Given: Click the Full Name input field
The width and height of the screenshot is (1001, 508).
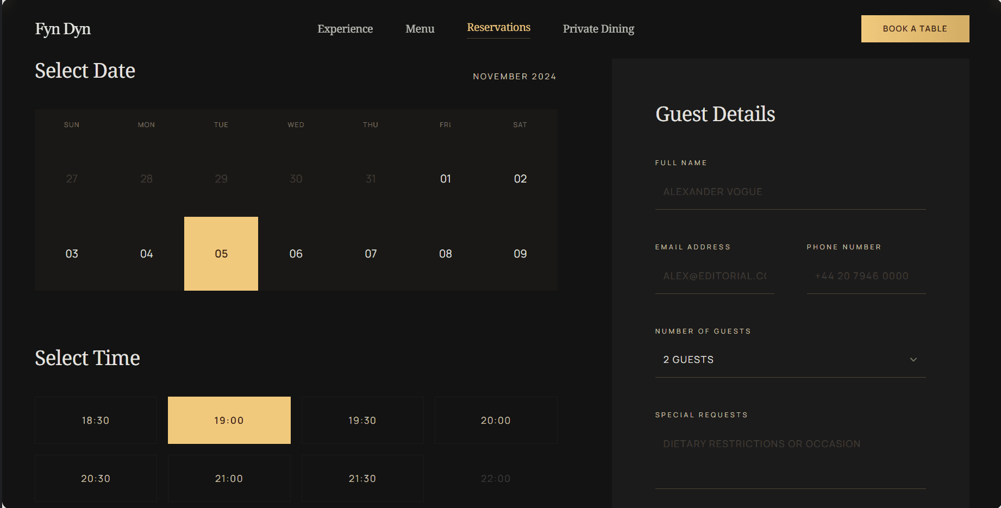Looking at the screenshot, I should pyautogui.click(x=790, y=192).
